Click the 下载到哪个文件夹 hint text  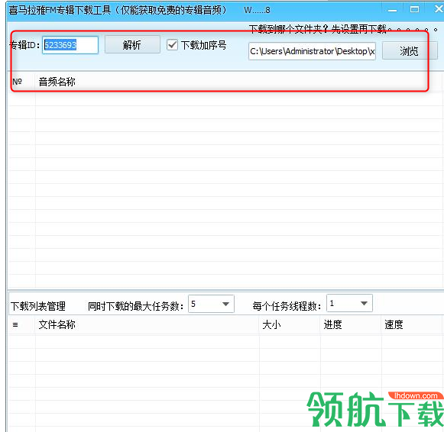coord(343,29)
